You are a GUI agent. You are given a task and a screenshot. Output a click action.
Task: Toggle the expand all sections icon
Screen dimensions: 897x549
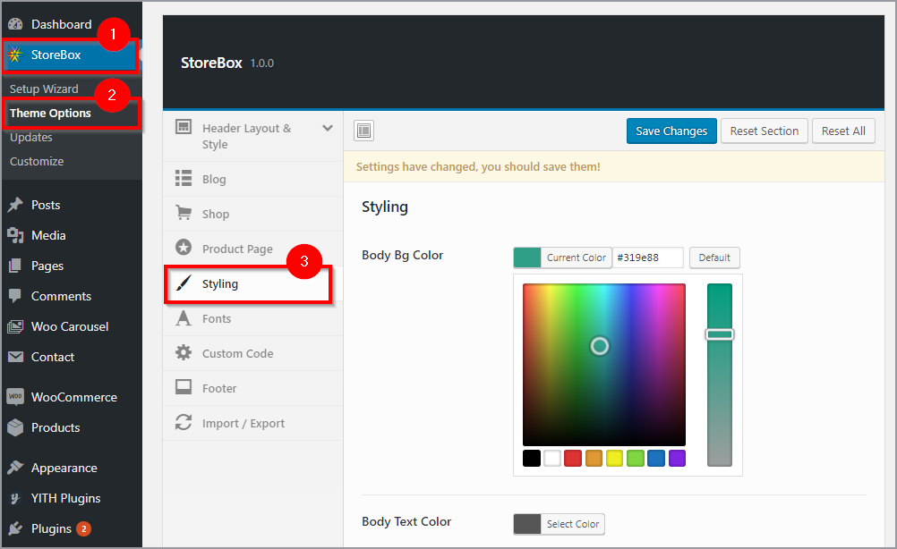tap(363, 131)
